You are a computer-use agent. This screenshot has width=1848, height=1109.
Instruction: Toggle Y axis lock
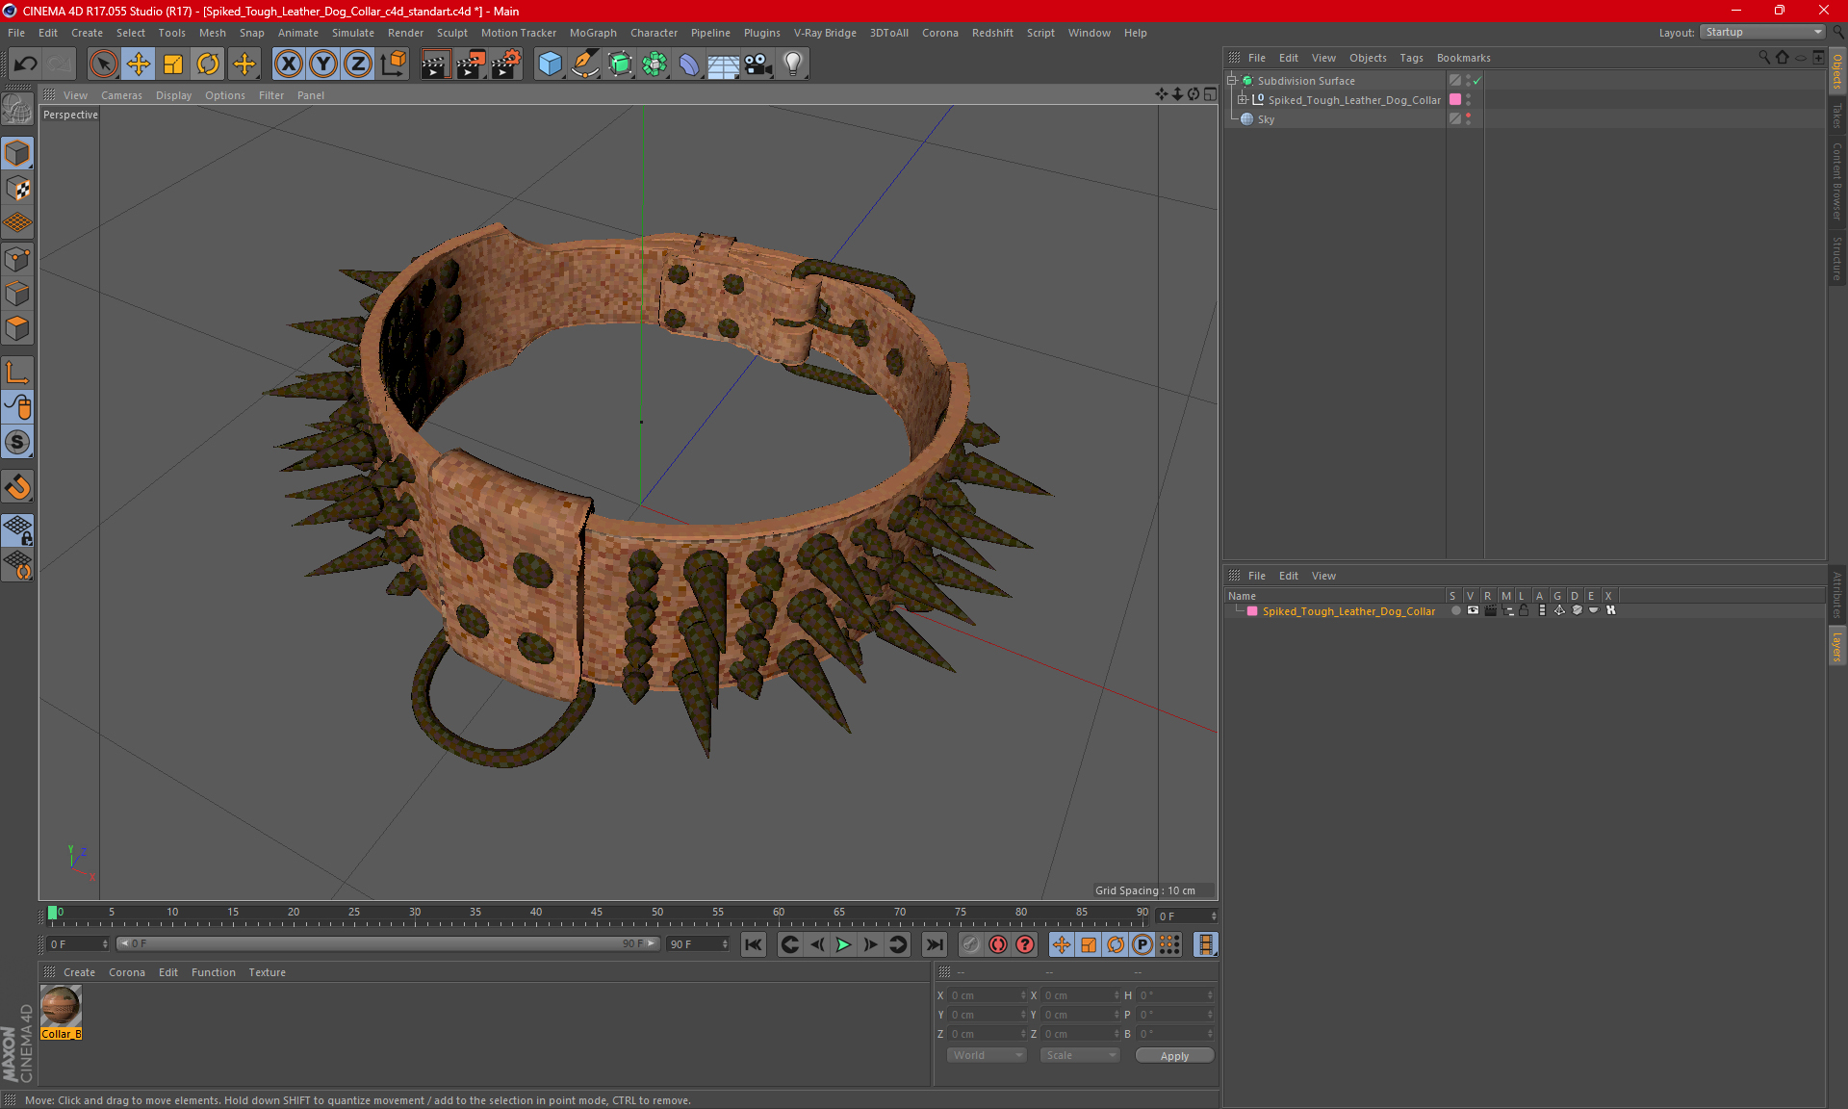[x=323, y=64]
